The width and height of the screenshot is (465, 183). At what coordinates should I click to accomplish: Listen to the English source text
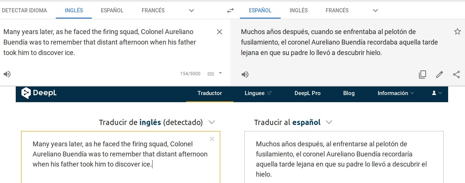[x=7, y=74]
